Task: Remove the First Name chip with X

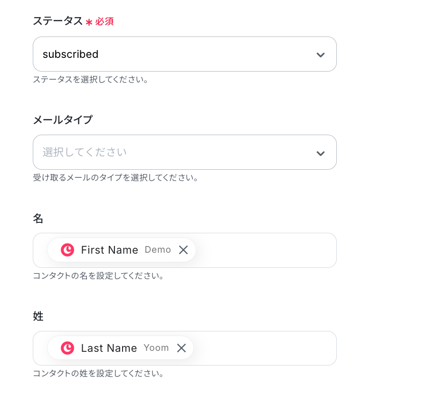Action: click(183, 250)
